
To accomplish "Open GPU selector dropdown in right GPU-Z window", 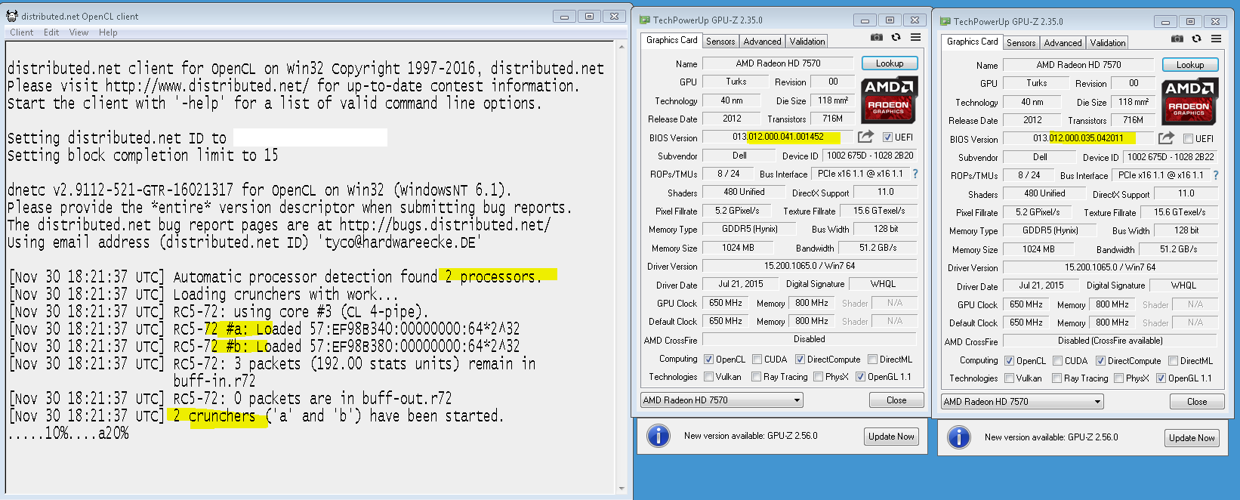I will pos(1022,402).
